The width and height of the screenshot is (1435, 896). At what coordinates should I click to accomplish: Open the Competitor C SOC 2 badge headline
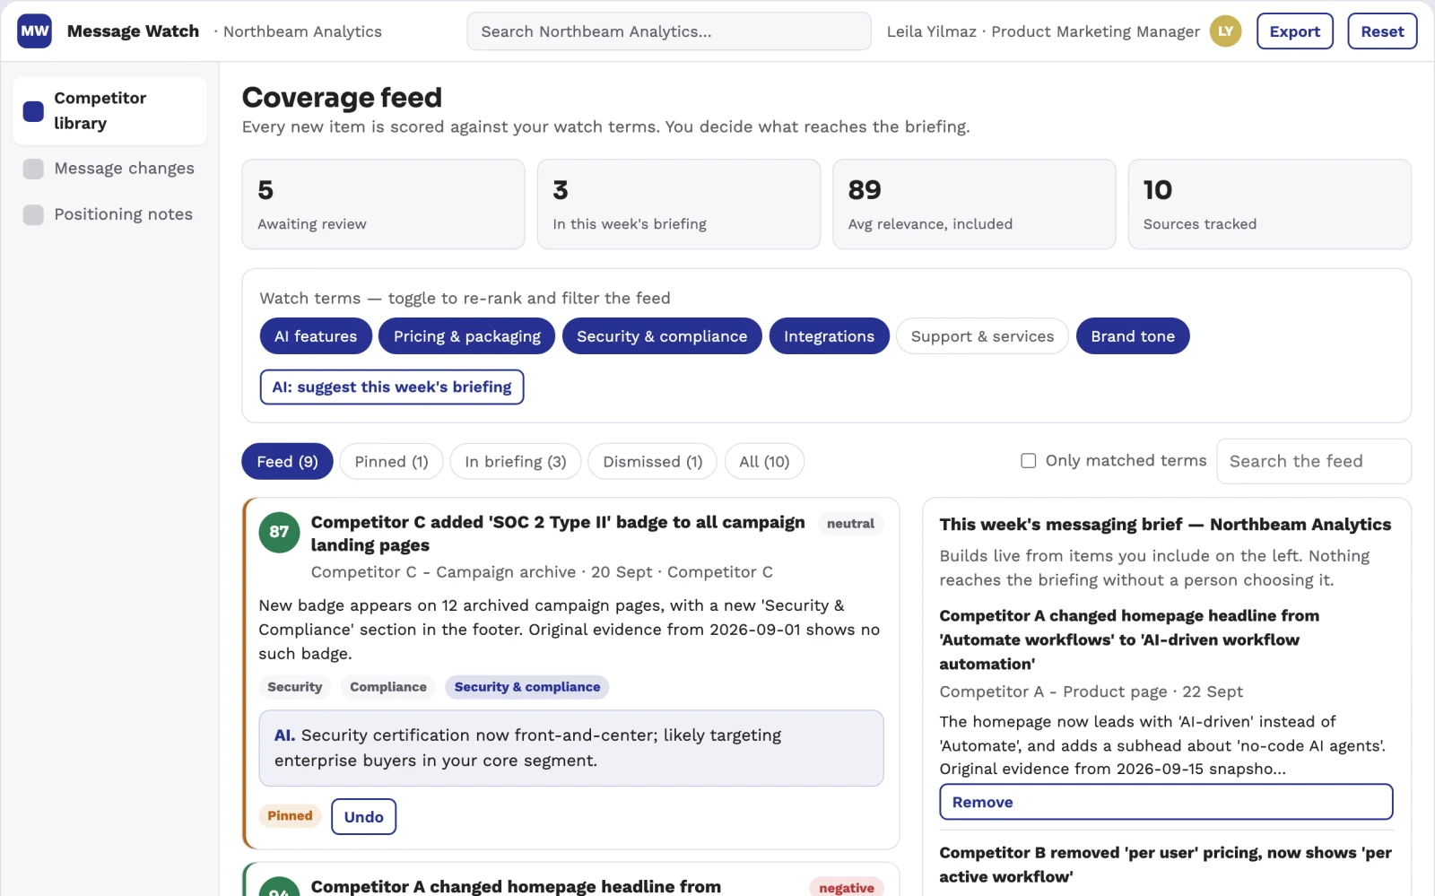[558, 534]
